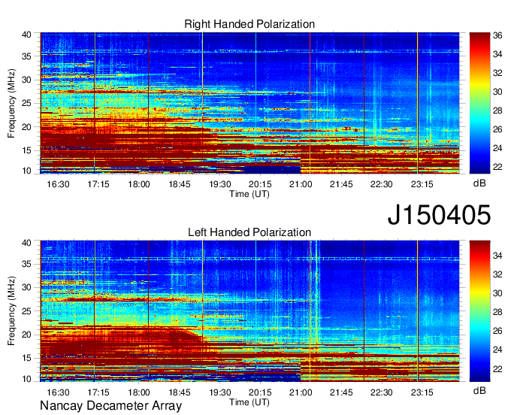This screenshot has width=511, height=415.
Task: Click the 18:00 tick under Right Handed plot
Action: coord(139,184)
